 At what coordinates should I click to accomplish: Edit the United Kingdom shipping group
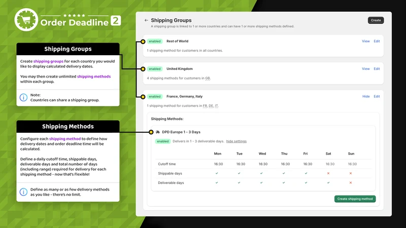pos(377,69)
